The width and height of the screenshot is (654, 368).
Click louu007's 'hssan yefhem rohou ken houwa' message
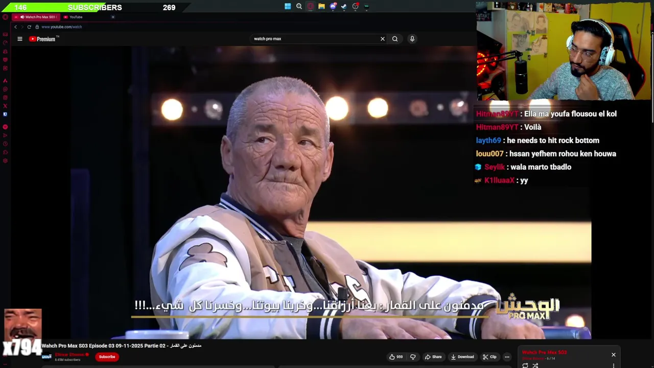pyautogui.click(x=562, y=154)
